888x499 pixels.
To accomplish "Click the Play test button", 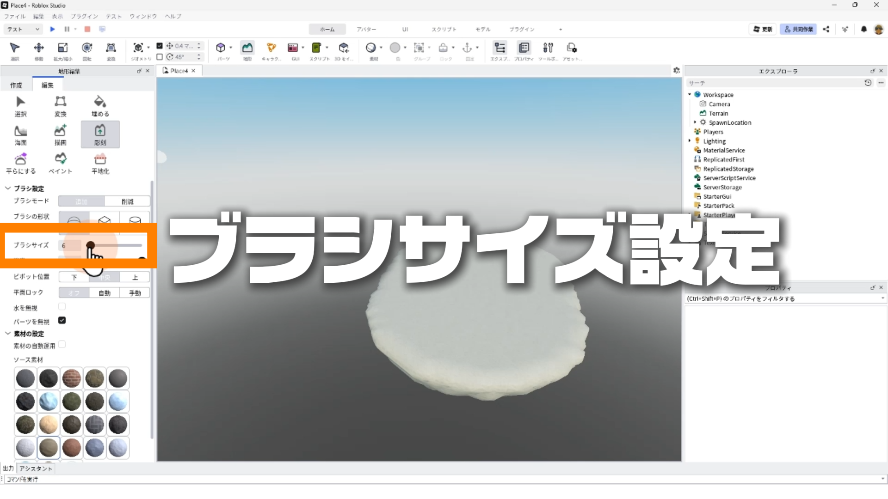I will [52, 29].
